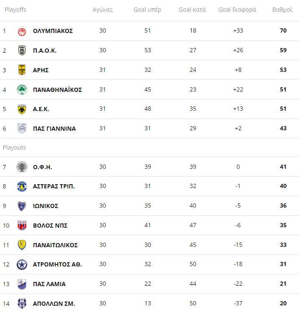Image resolution: width=299 pixels, height=312 pixels.
Task: Select the ΙΩΝΙΚΟΣ team name
Action: (x=46, y=206)
